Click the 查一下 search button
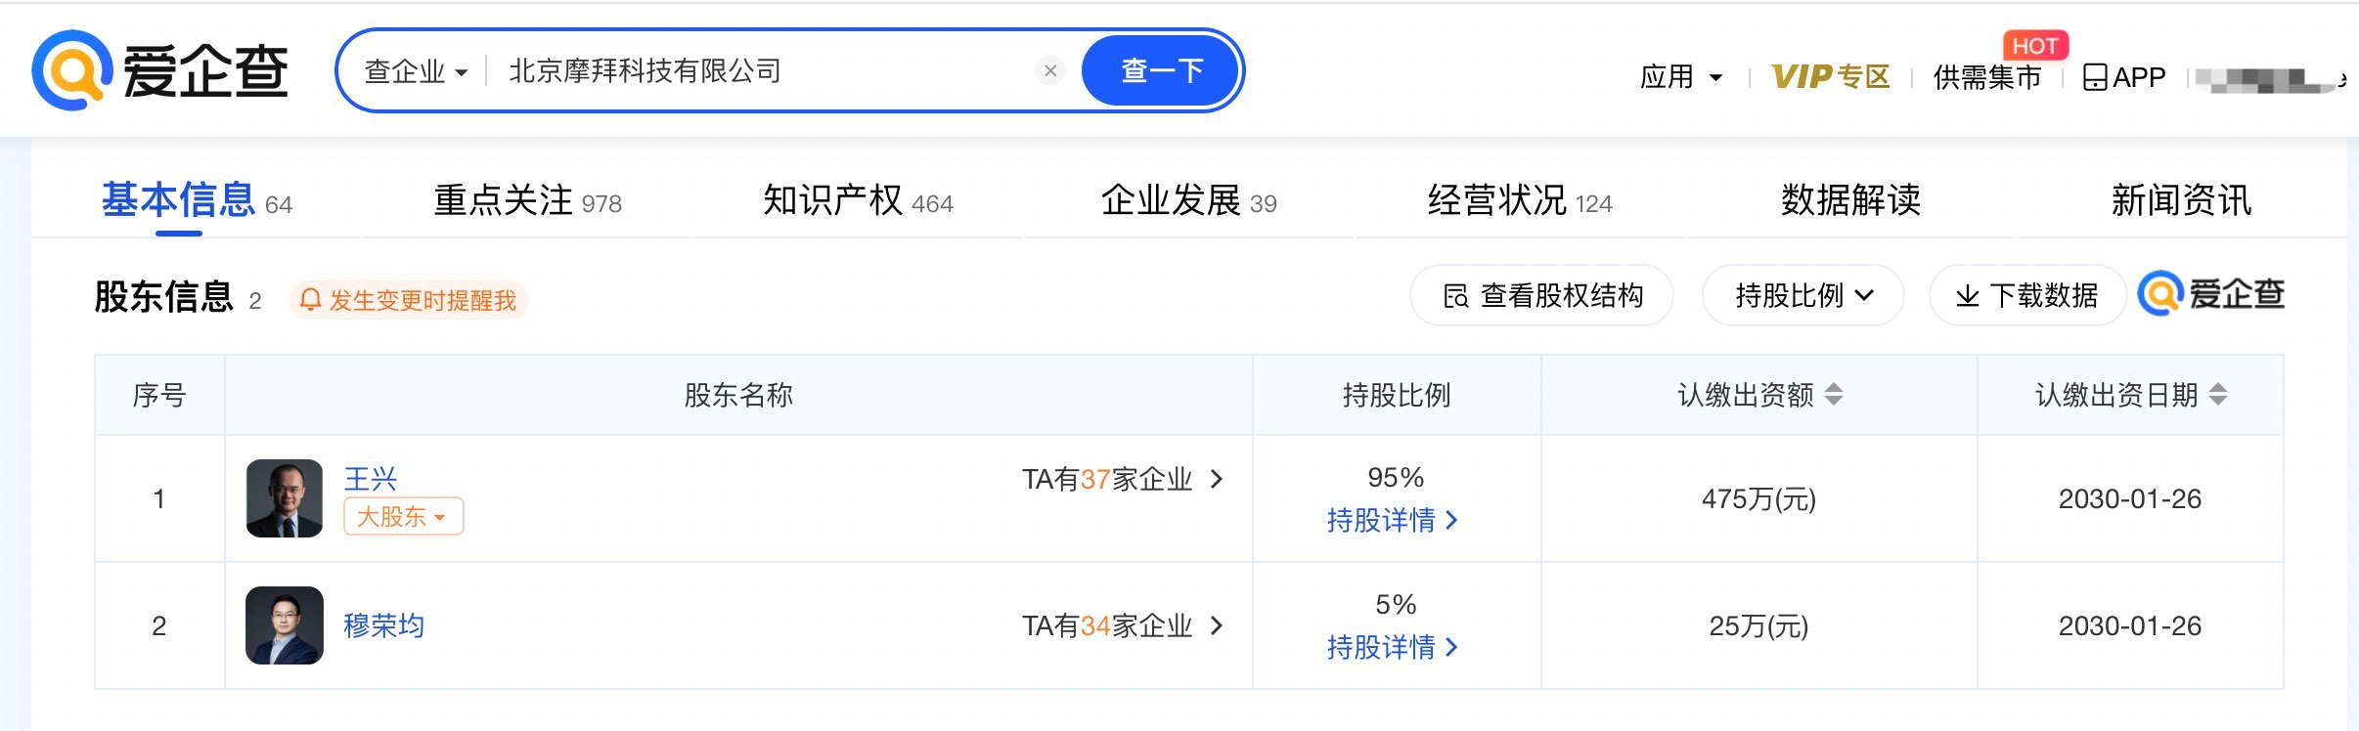This screenshot has width=2359, height=731. pos(1161,70)
